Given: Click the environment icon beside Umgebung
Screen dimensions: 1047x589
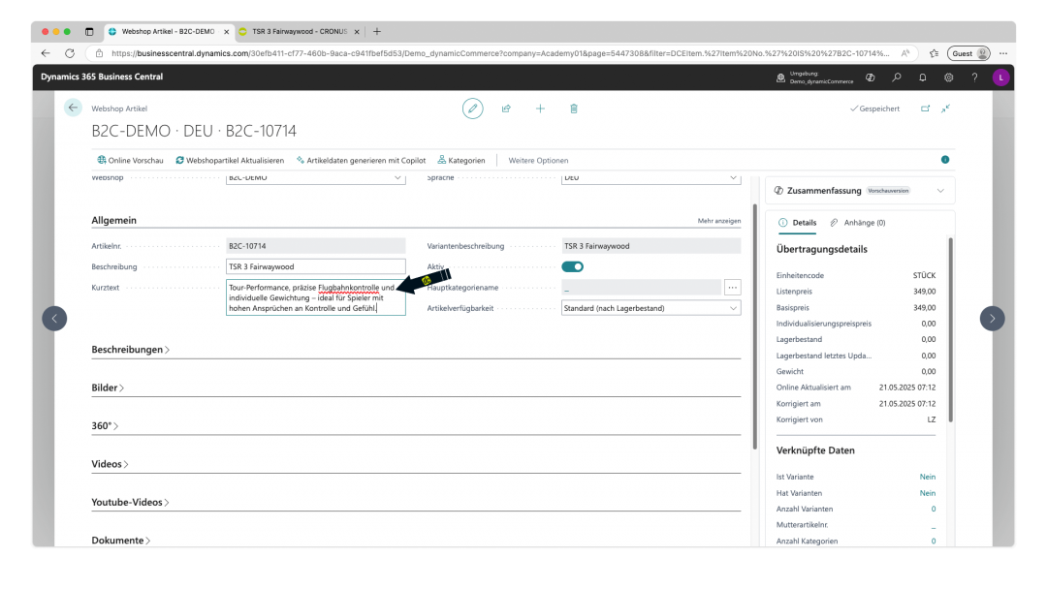Looking at the screenshot, I should (780, 77).
